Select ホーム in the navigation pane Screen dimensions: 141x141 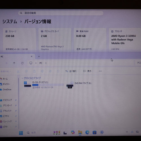[x=4, y=79]
